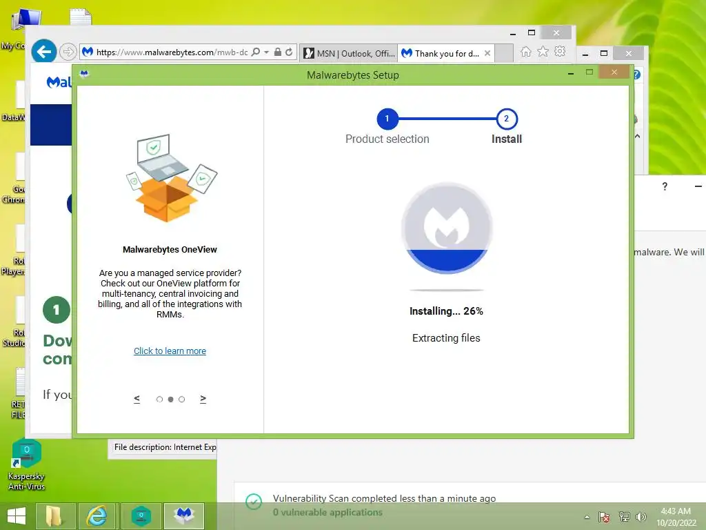
Task: Open File Explorer from the taskbar
Action: tap(54, 516)
